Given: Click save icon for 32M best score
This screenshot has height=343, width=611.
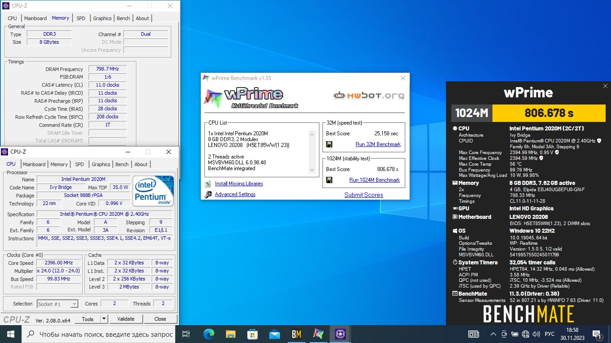Looking at the screenshot, I should point(329,144).
